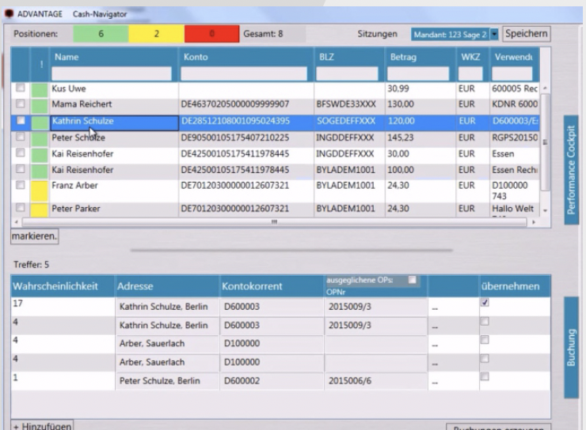
Task: Sort by the Adresse column header
Action: (x=135, y=286)
